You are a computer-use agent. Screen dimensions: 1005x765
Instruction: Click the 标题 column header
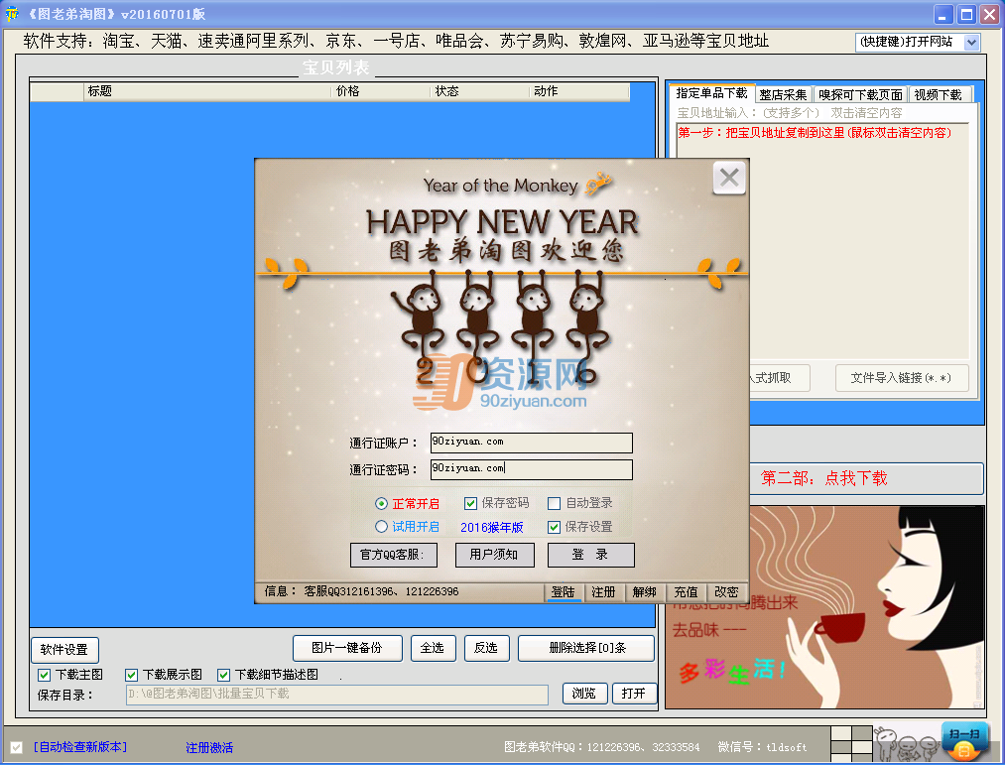pos(208,91)
